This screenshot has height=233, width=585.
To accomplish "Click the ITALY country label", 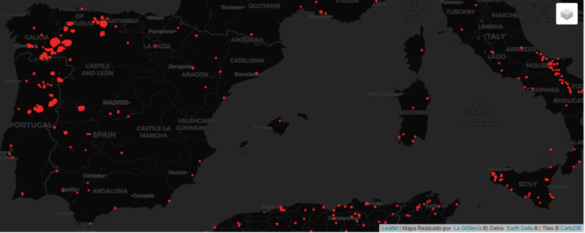I will click(495, 37).
